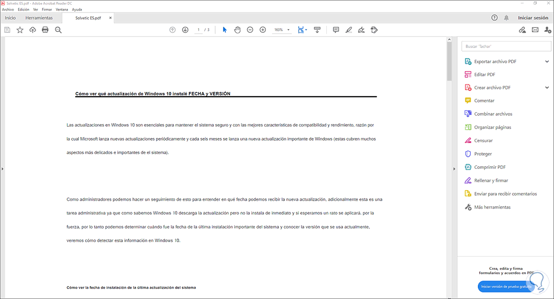Print the document with printer icon
The image size is (554, 299).
tap(45, 30)
